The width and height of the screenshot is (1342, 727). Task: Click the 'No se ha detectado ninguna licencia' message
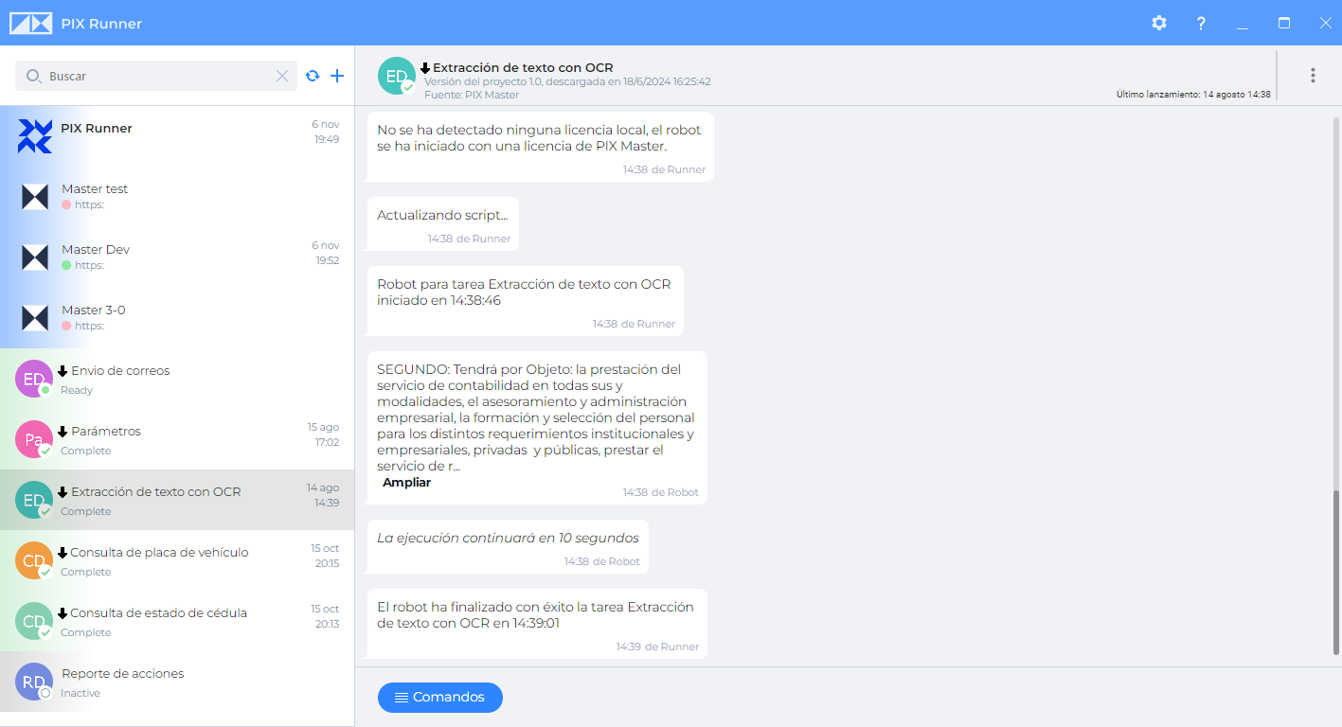point(540,147)
